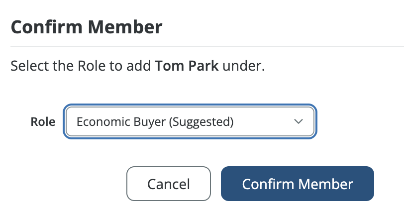Submit with the blue Confirm Member button
The height and width of the screenshot is (219, 404).
pos(297,184)
